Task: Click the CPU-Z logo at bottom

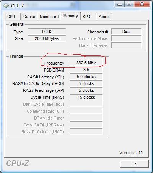Action: [x=18, y=163]
